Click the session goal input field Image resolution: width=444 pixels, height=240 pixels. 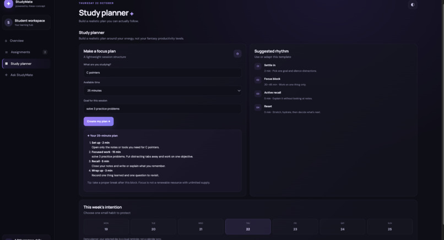163,108
